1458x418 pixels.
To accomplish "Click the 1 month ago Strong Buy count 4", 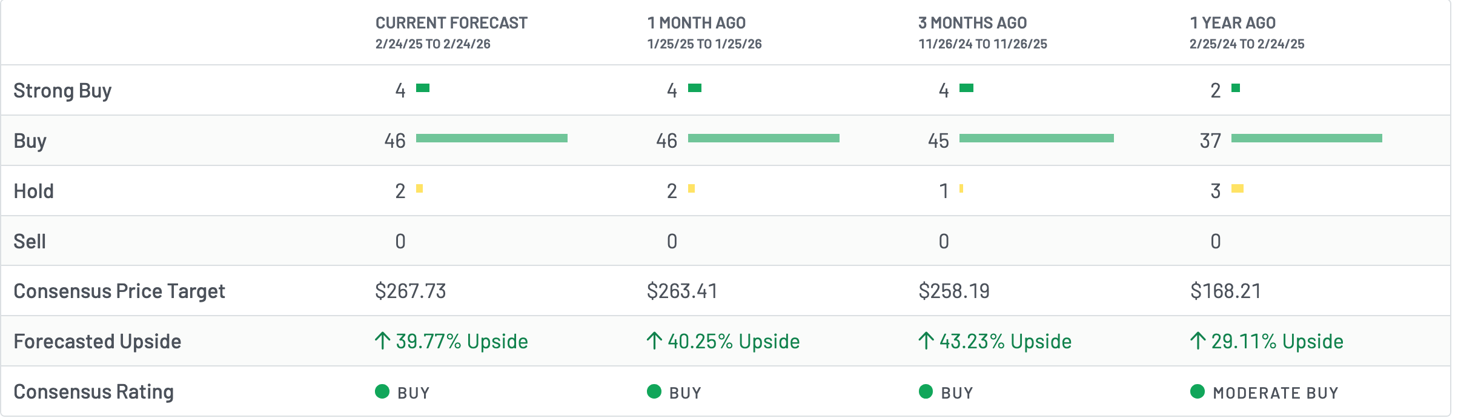I will click(672, 90).
